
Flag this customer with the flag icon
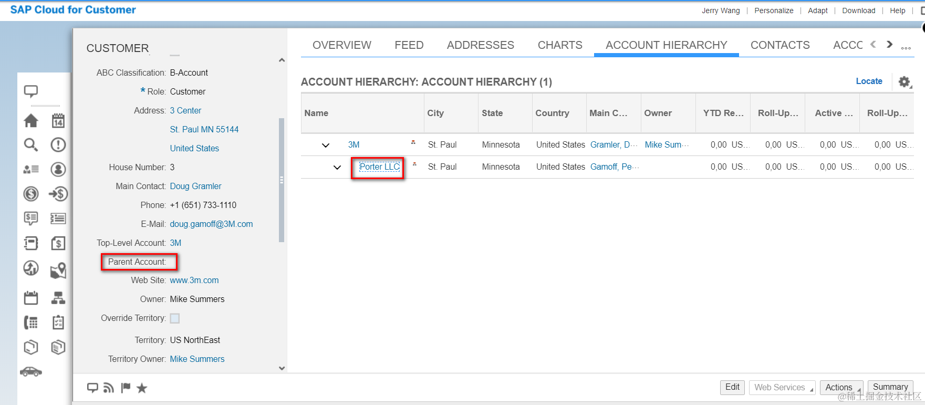(126, 388)
